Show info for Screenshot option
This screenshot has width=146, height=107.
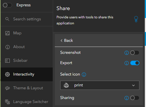[126, 53]
